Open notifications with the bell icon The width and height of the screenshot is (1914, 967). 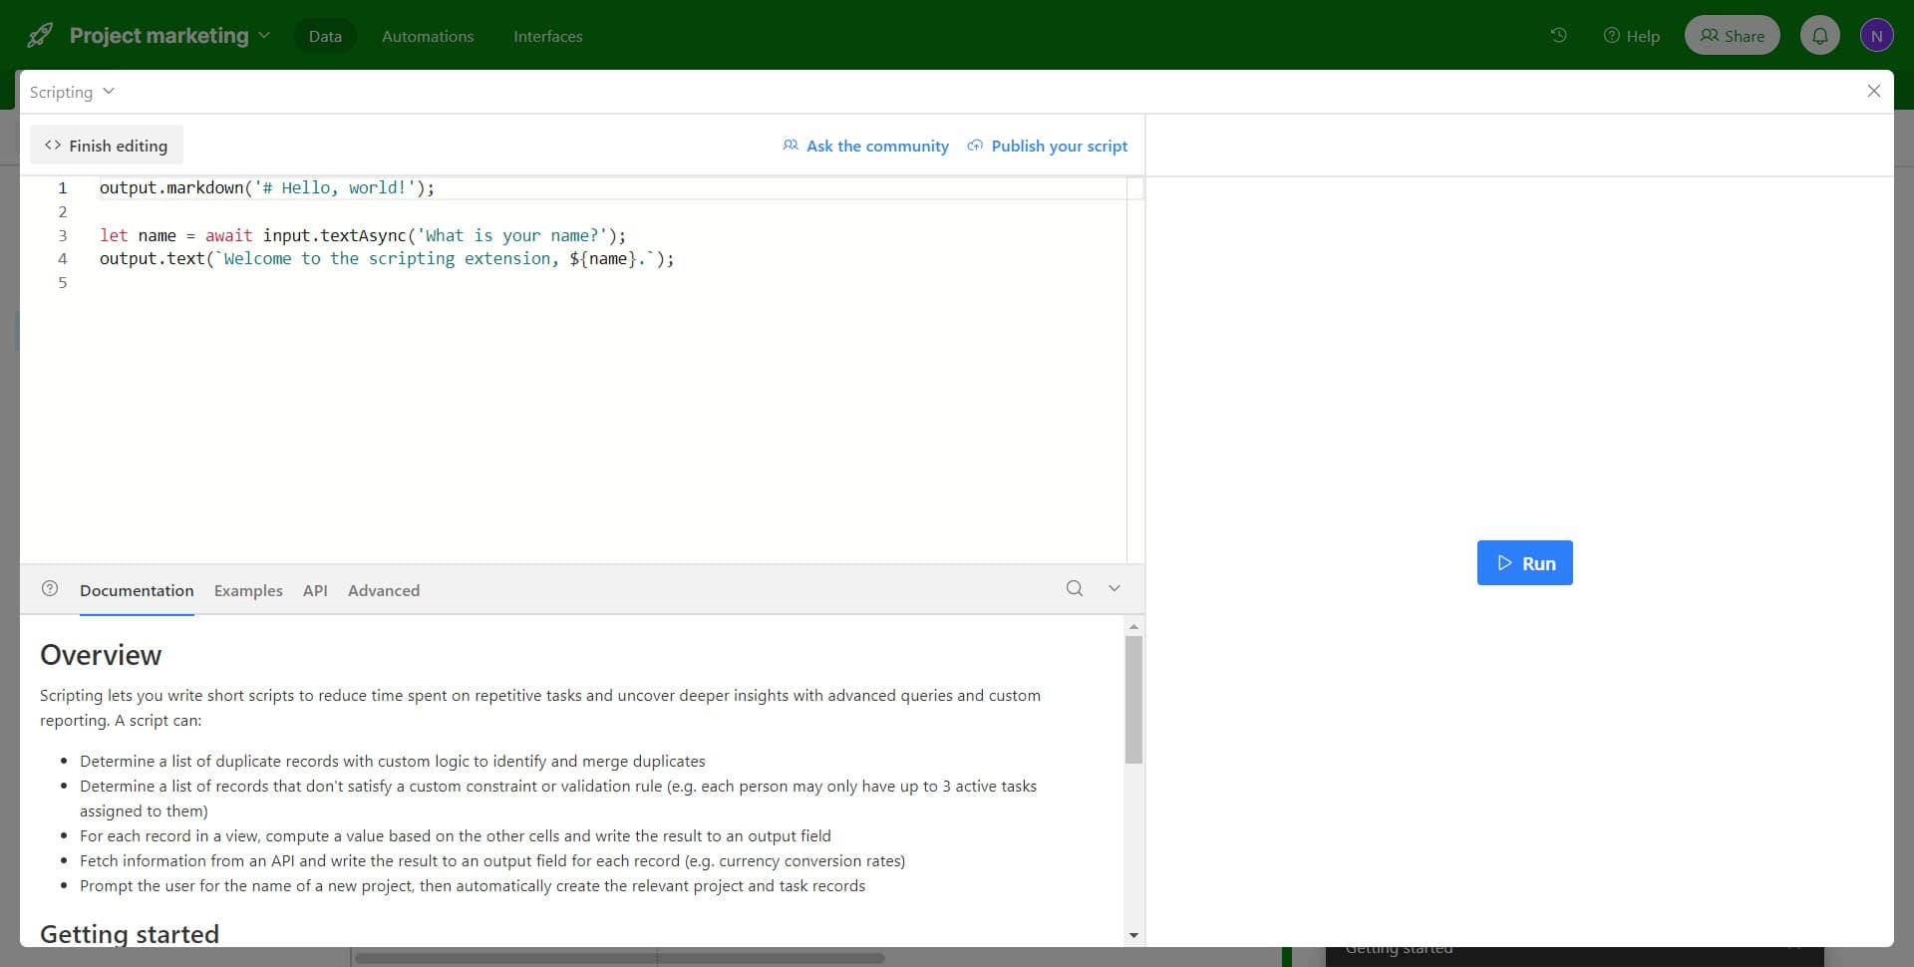[1819, 34]
